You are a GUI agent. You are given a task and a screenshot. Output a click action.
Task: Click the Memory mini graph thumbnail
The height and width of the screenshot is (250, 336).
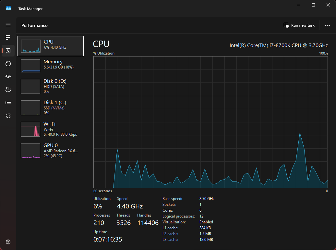(30, 66)
